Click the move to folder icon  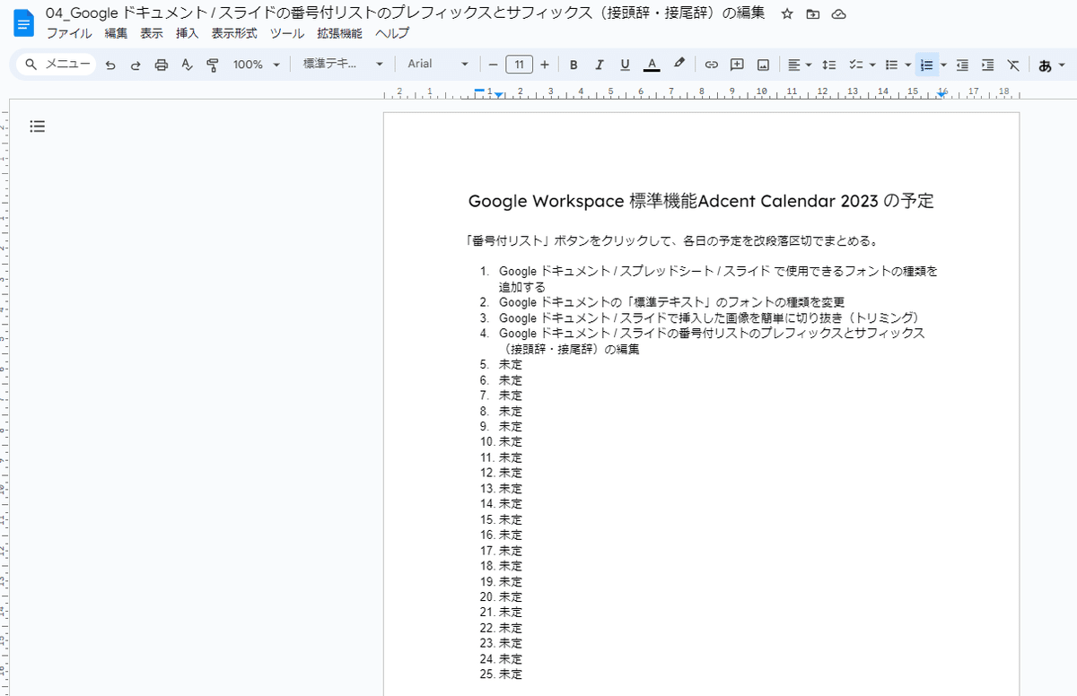click(813, 14)
